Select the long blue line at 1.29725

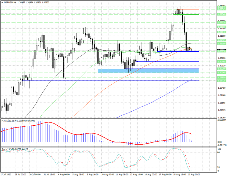tap(110, 81)
